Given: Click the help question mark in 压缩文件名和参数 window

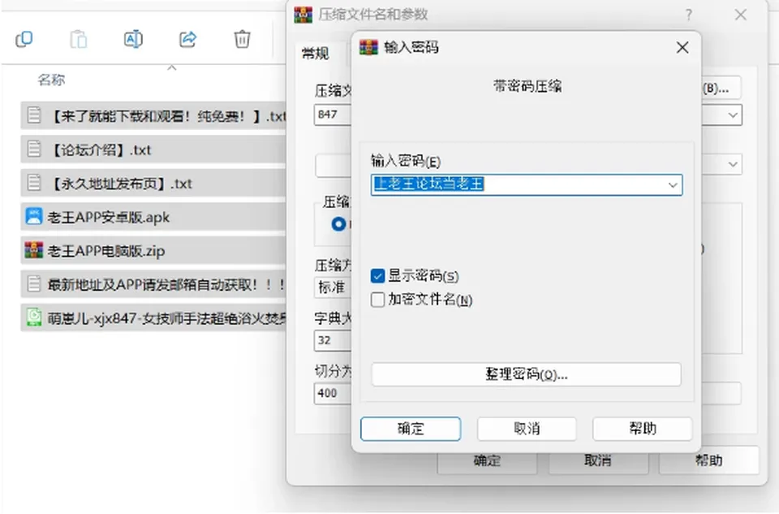Looking at the screenshot, I should 689,15.
